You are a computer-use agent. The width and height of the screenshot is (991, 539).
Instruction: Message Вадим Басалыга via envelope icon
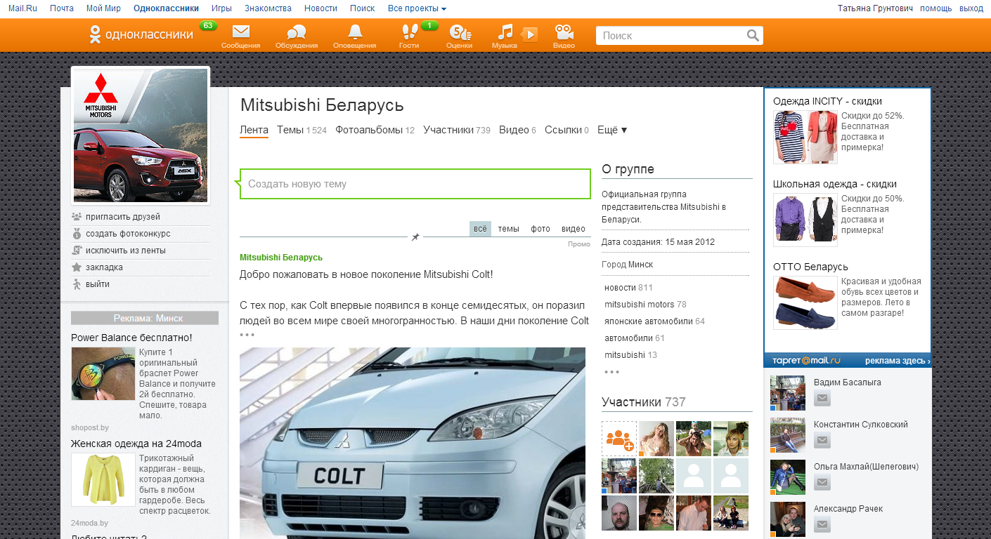coord(822,399)
